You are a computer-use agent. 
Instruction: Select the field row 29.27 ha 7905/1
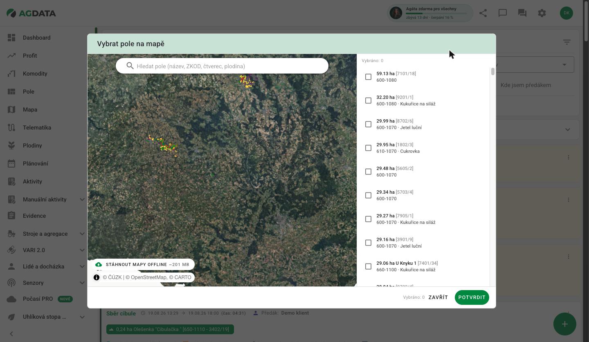(x=423, y=219)
